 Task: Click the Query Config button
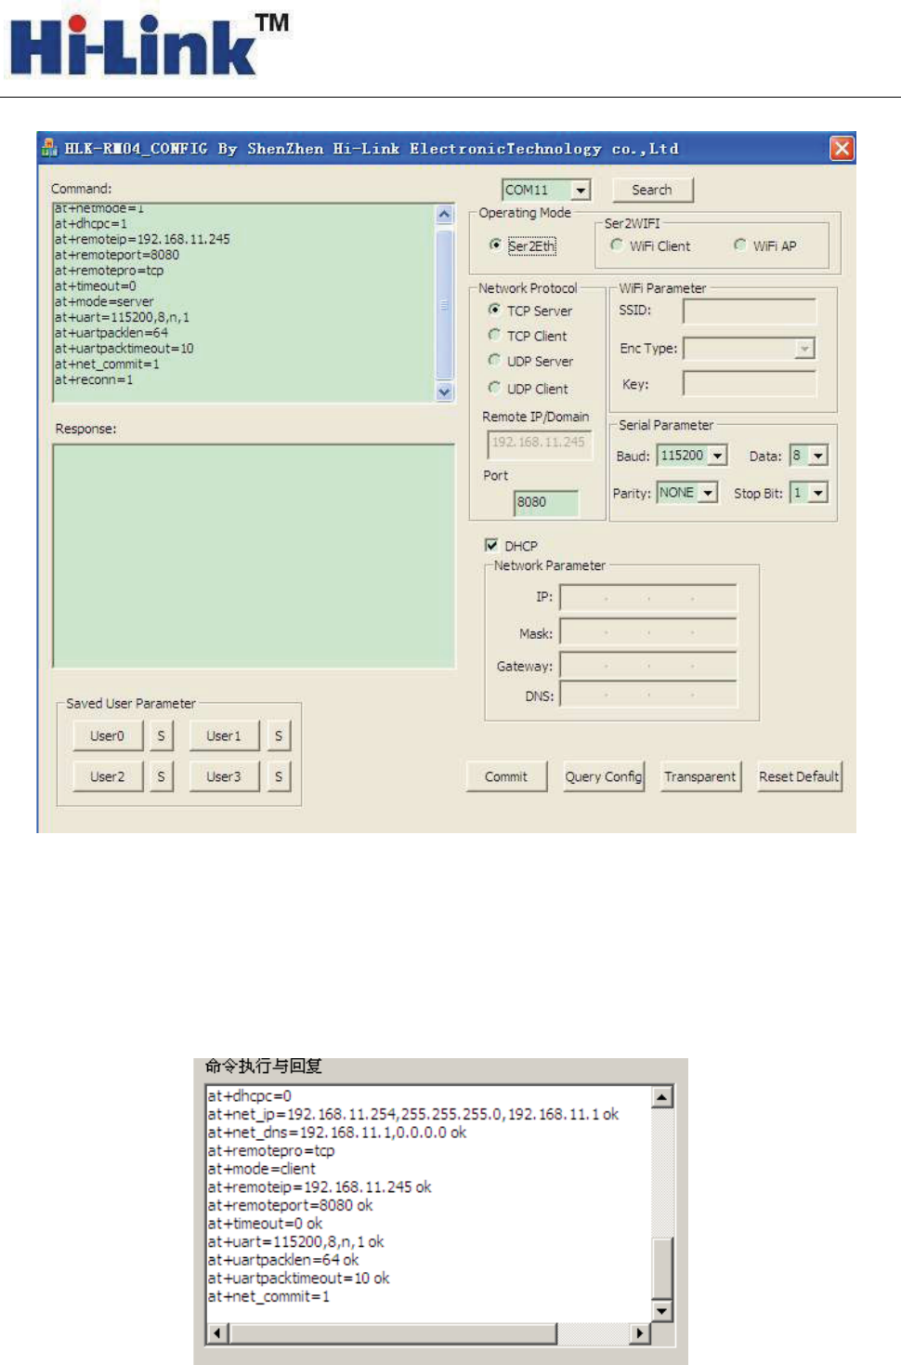point(604,776)
